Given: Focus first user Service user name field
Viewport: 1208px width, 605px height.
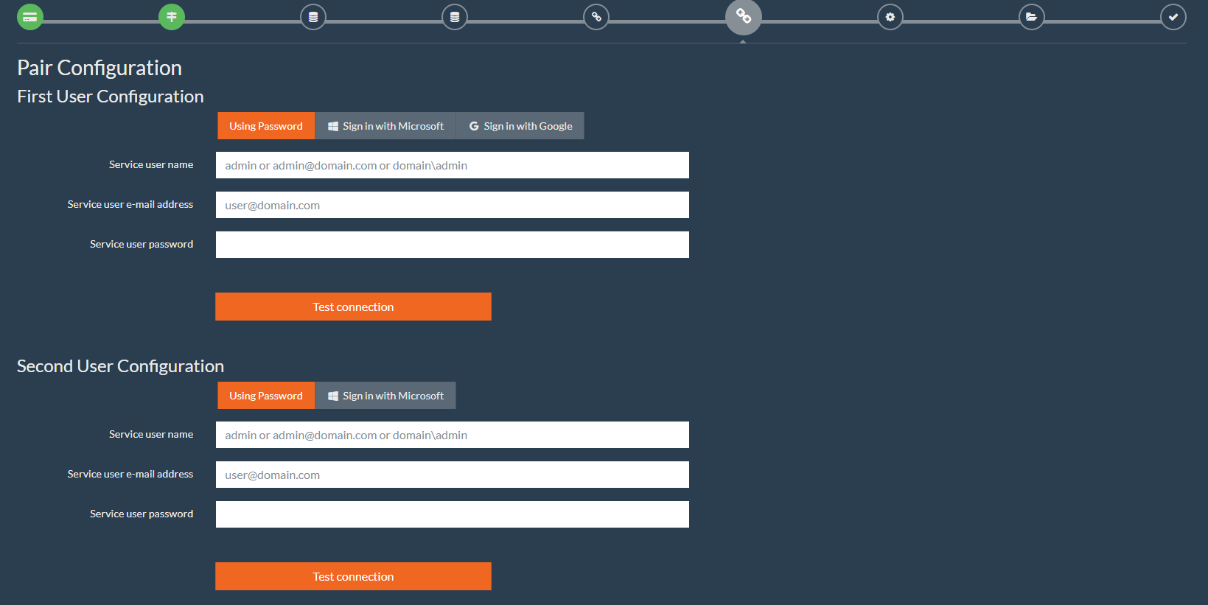Looking at the screenshot, I should pyautogui.click(x=453, y=165).
